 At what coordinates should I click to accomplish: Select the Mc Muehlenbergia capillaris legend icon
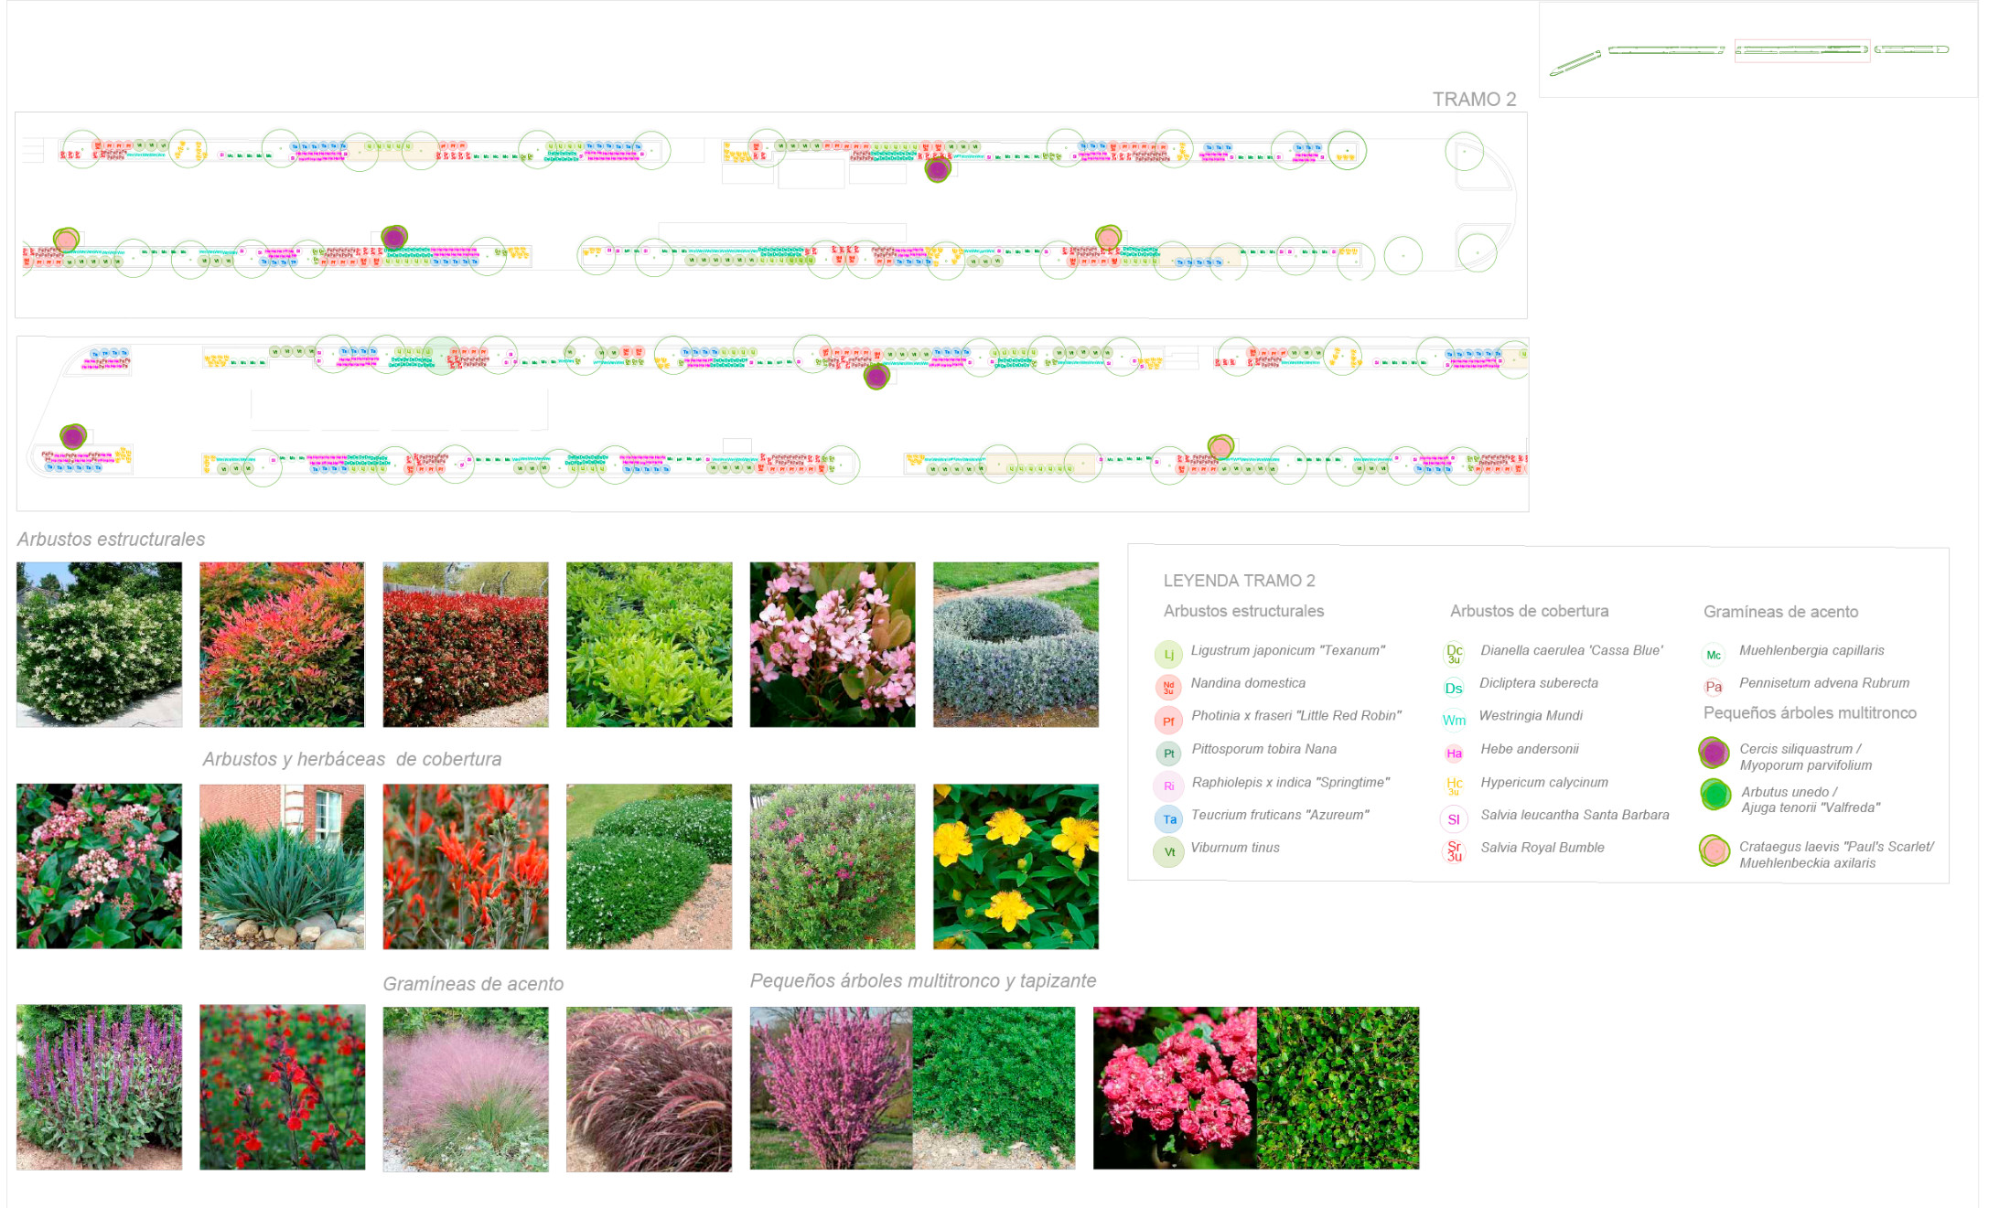click(x=1713, y=655)
